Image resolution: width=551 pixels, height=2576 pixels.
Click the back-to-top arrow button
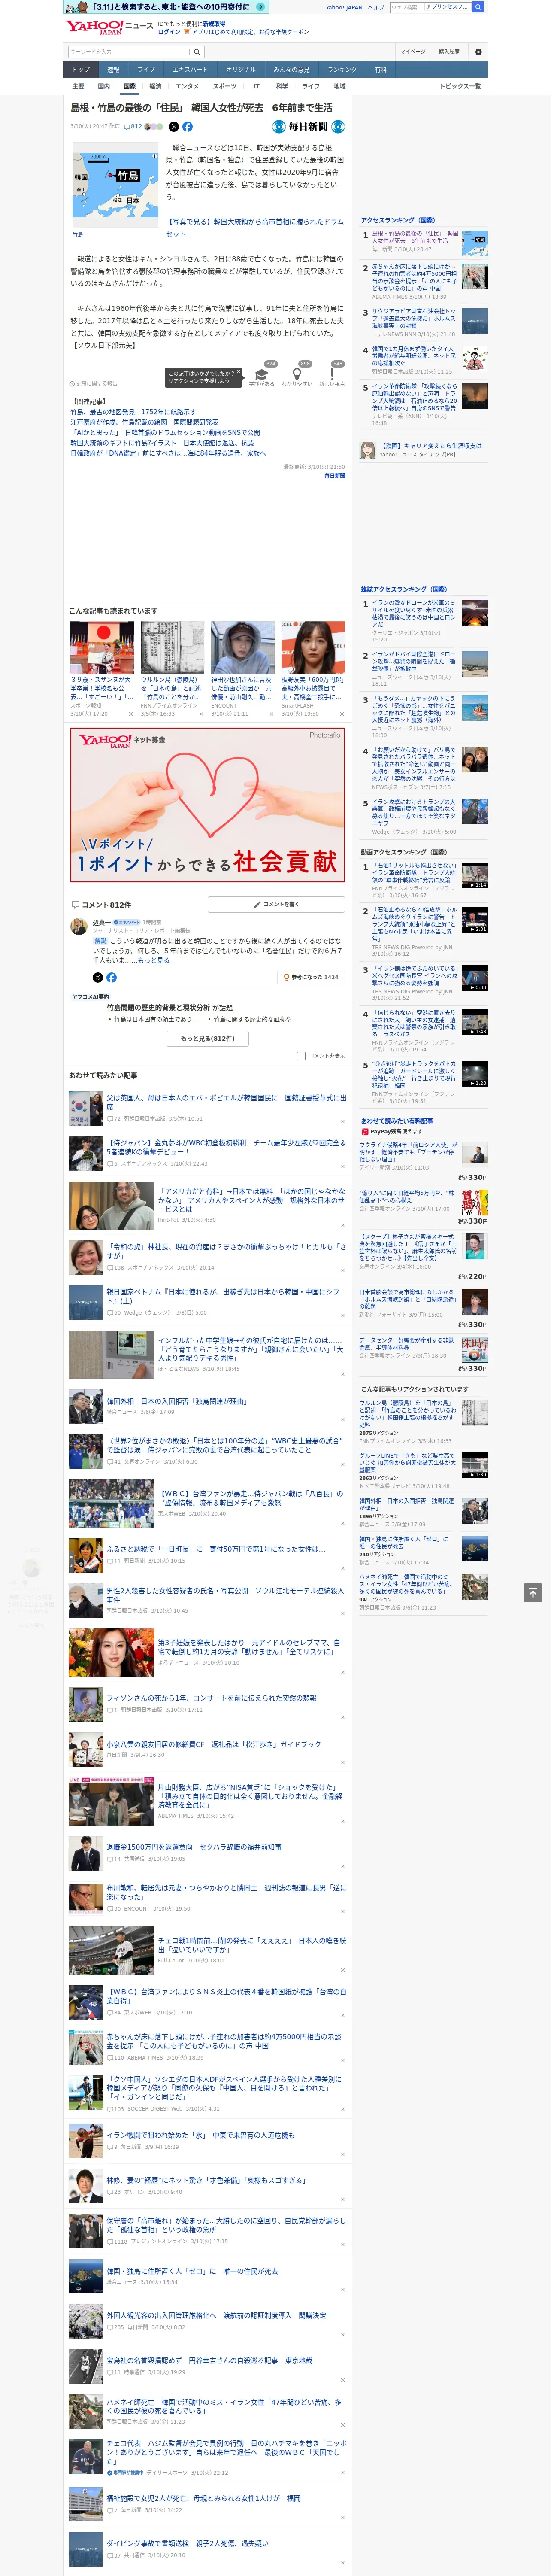(x=533, y=1592)
